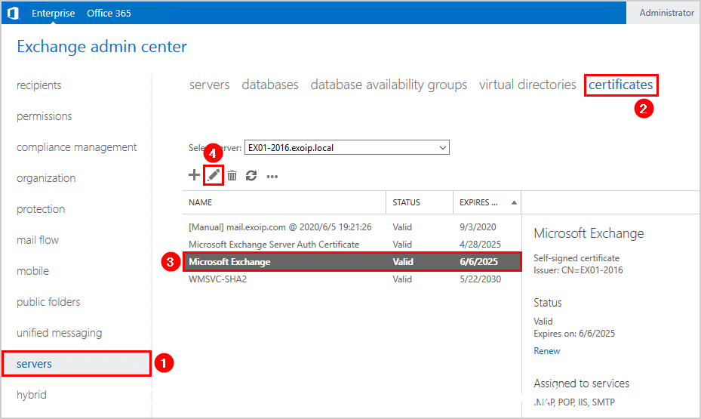Sort by the EXPIRES column header
Image resolution: width=701 pixels, height=419 pixels.
coord(478,202)
